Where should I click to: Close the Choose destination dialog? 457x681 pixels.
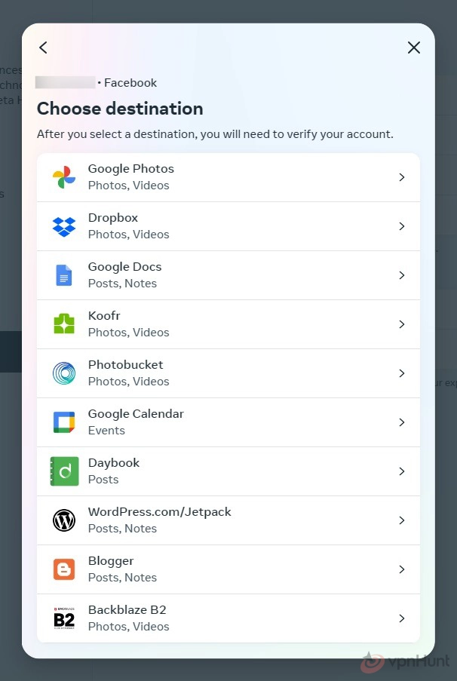click(414, 48)
